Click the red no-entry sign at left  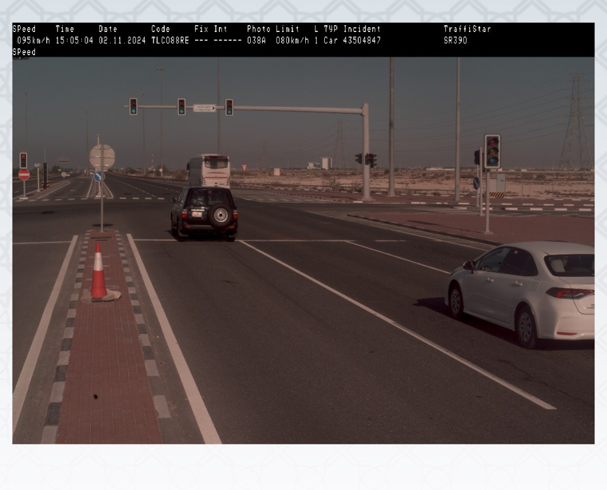(x=24, y=174)
